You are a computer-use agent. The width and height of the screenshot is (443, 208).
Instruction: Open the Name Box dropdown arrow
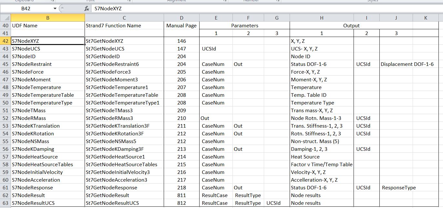pyautogui.click(x=55, y=9)
